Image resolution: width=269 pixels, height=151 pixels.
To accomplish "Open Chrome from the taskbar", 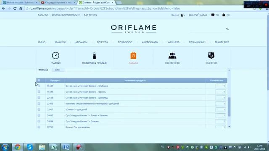I will (17, 147).
